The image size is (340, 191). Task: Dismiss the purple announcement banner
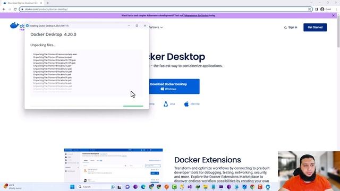[x=333, y=15]
